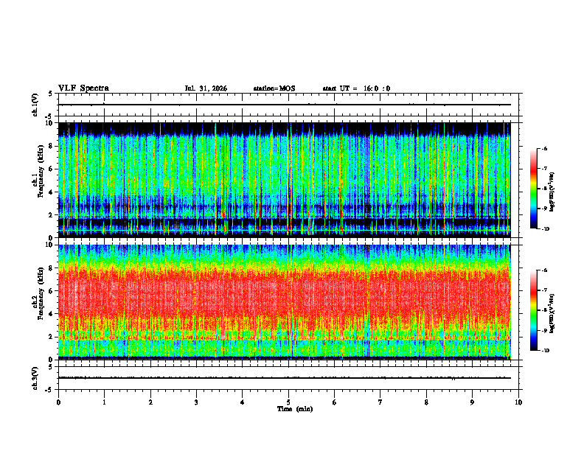Click the 10 minute tick on time axis
The image size is (584, 451).
[x=518, y=402]
